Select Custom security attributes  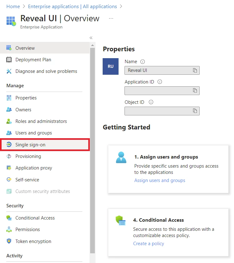pyautogui.click(x=45, y=191)
